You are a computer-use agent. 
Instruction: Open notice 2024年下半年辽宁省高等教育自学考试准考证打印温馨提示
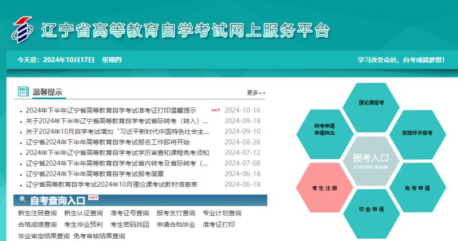click(111, 110)
